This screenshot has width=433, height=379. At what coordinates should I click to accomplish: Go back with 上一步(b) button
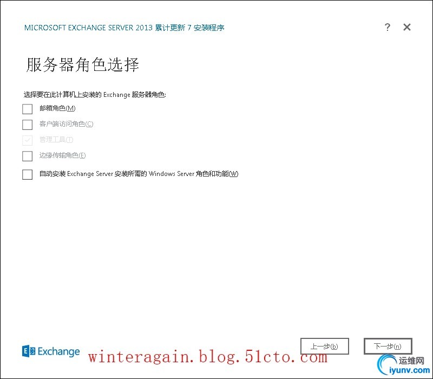pyautogui.click(x=324, y=346)
